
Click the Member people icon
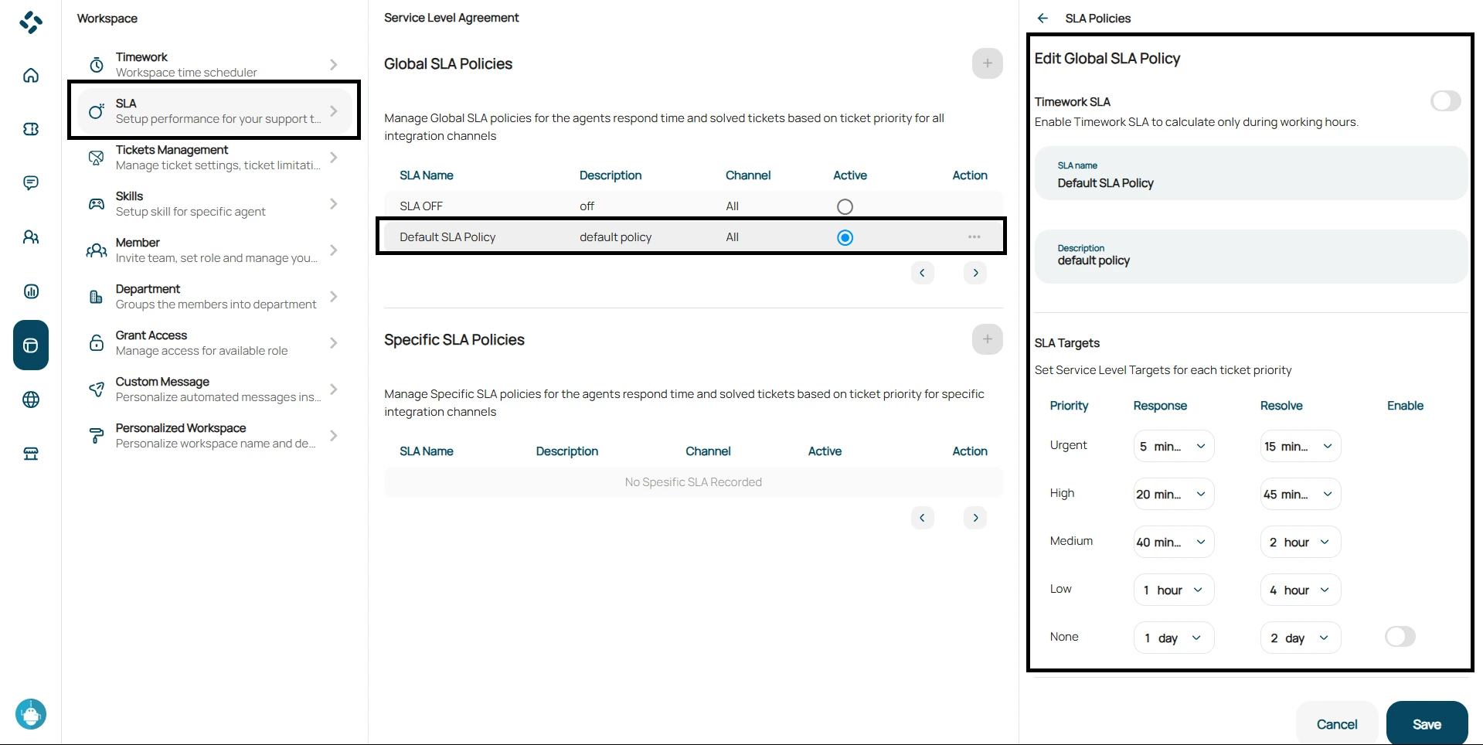(x=97, y=250)
